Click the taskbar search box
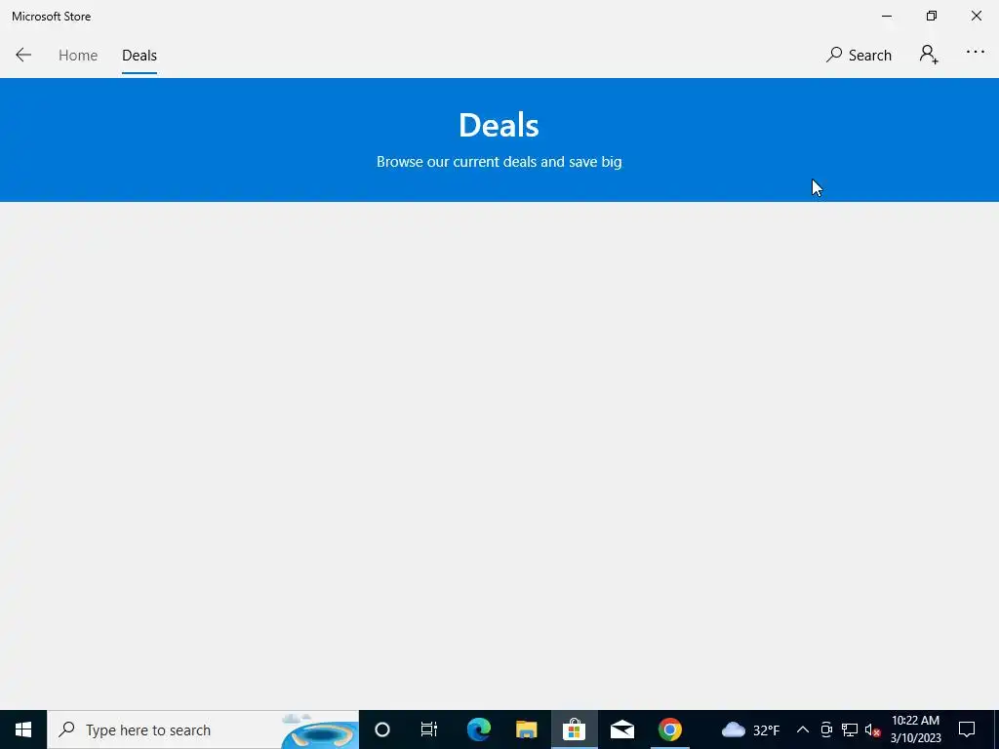Screen dimensions: 999x749 (x=203, y=729)
